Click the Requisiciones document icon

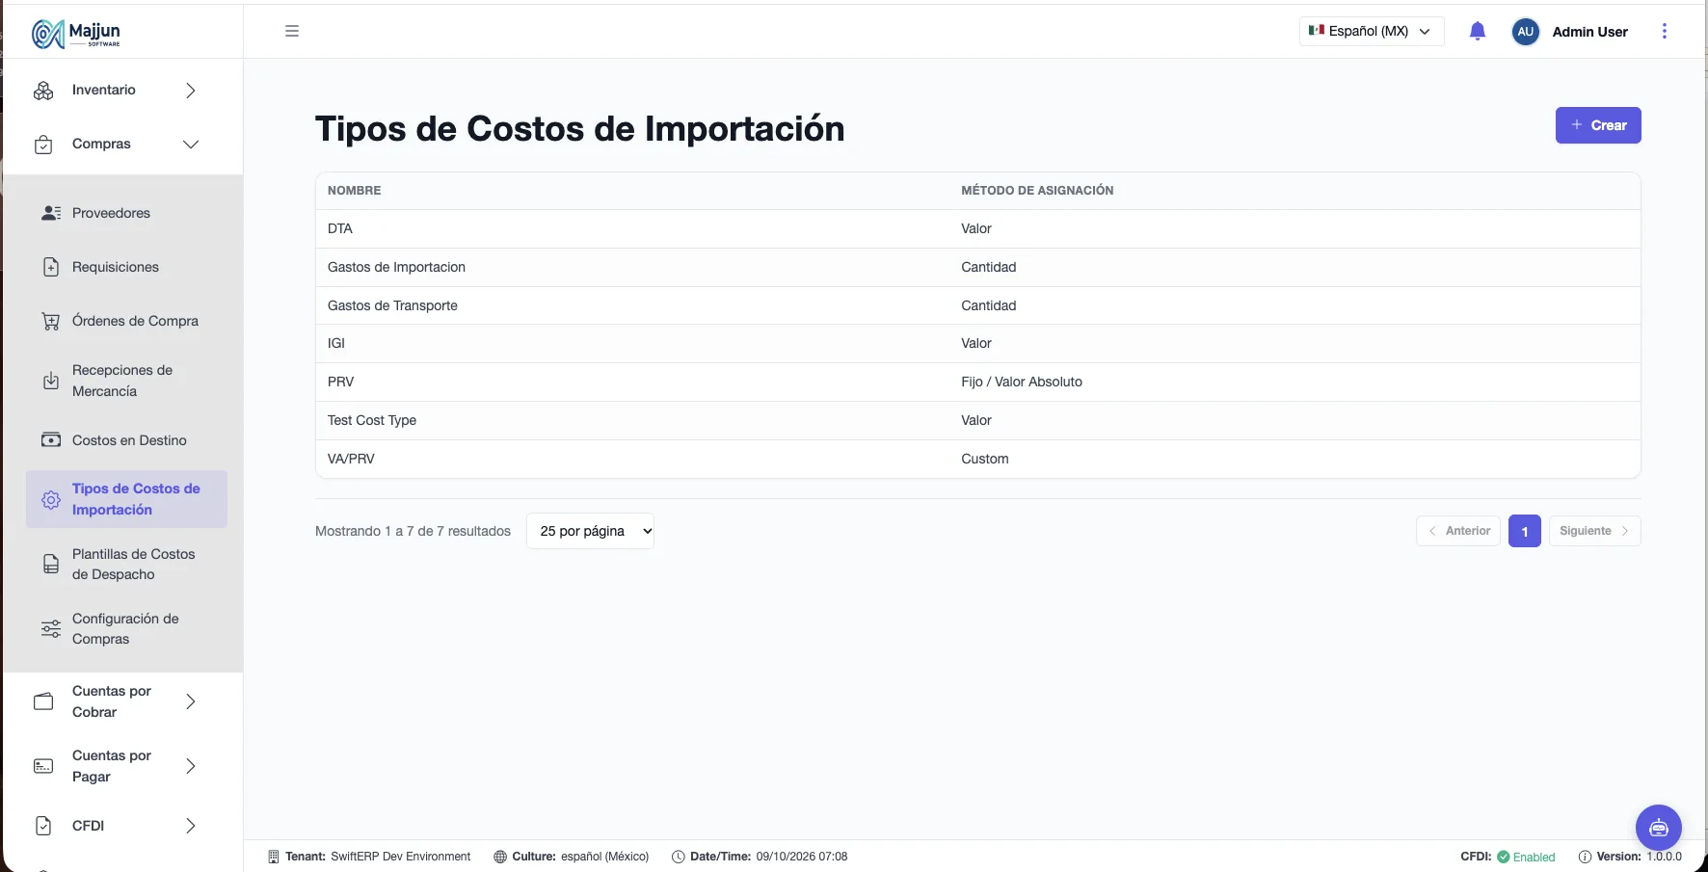[x=51, y=267]
